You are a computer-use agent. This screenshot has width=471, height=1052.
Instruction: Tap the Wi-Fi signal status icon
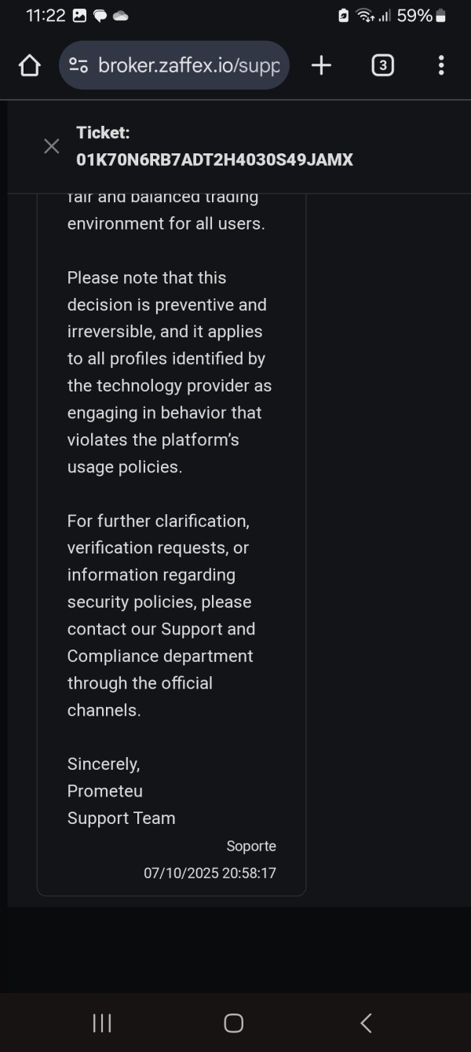(x=365, y=16)
